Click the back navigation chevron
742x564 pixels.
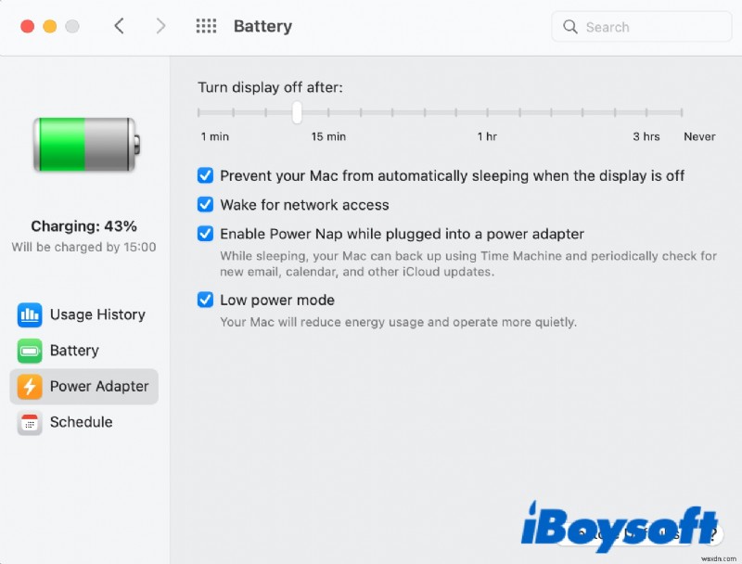coord(120,26)
